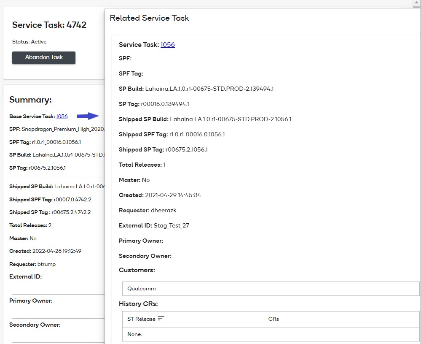Viewport: 421px width, 344px height.
Task: Click the CRs column header
Action: click(274, 319)
